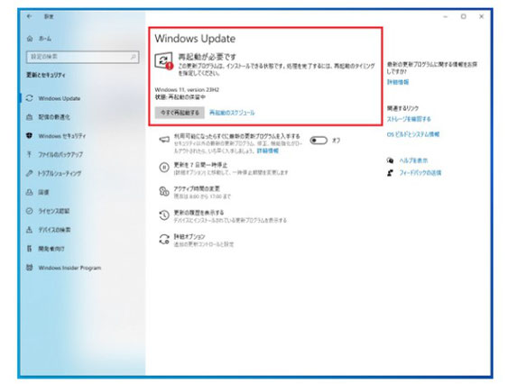The image size is (517, 384).
Task: Click the active hours clock icon
Action: click(164, 191)
